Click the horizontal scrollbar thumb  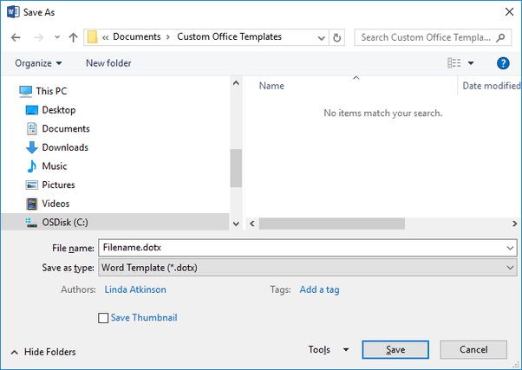pyautogui.click(x=332, y=224)
